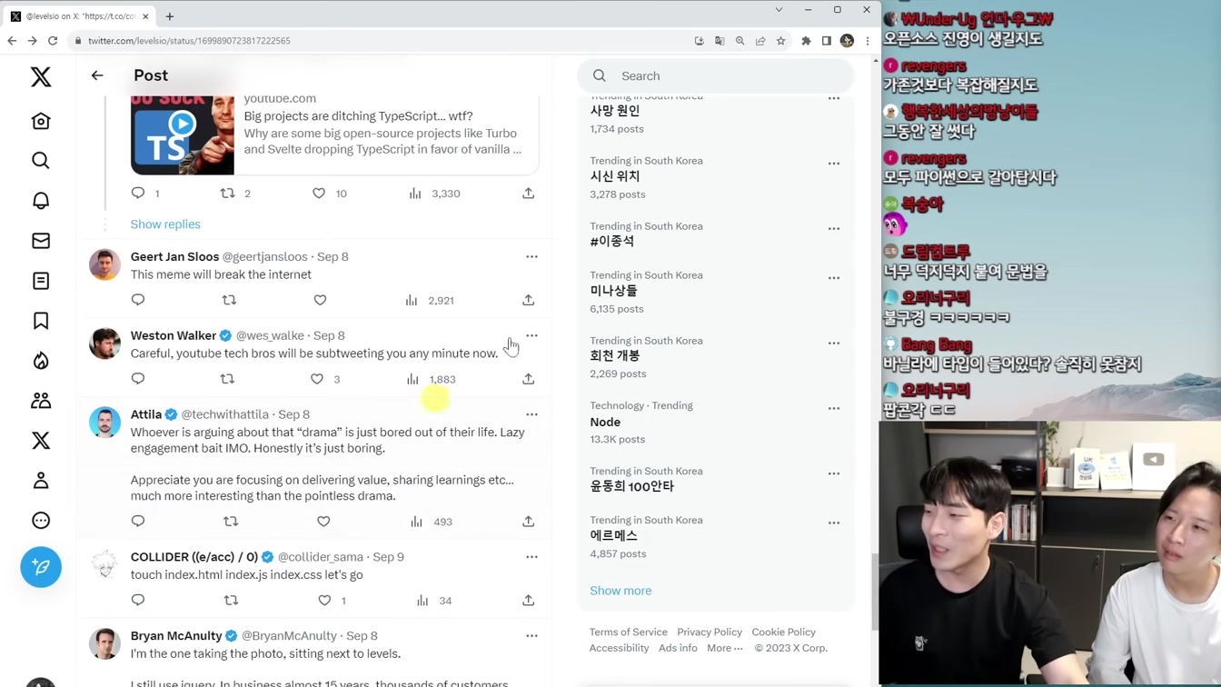Reply to Geert Jan Sloos tweet
The image size is (1221, 687).
[x=138, y=300]
